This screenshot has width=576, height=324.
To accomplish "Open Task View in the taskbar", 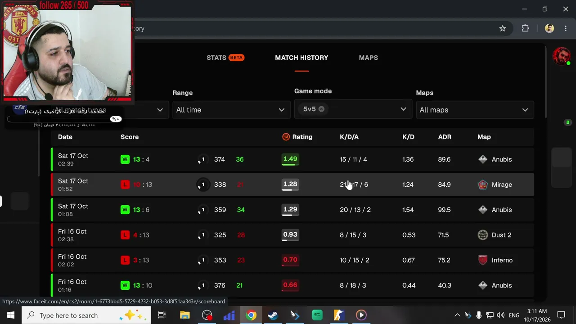I will click(x=162, y=315).
